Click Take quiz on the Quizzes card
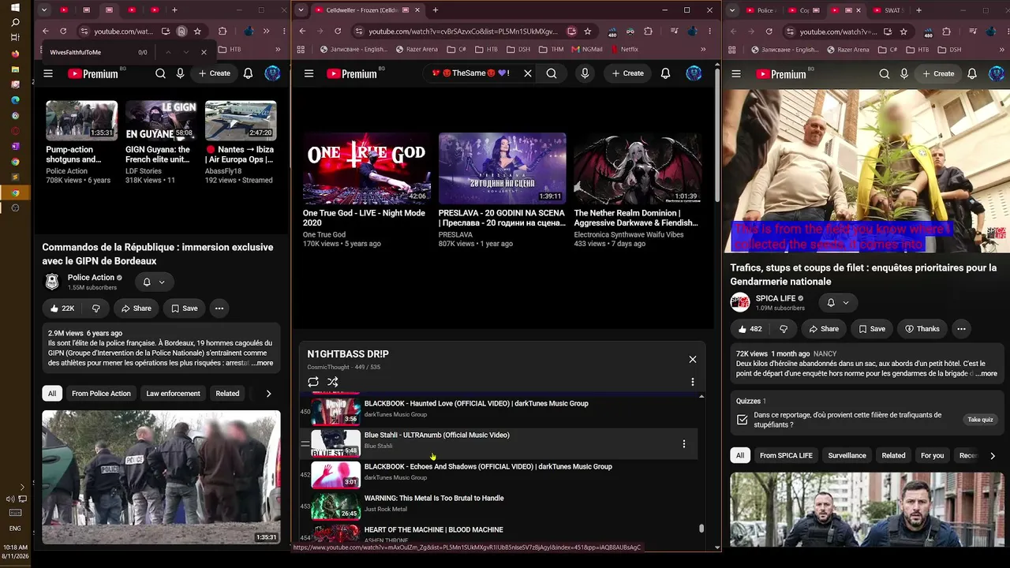The height and width of the screenshot is (568, 1010). 980,420
